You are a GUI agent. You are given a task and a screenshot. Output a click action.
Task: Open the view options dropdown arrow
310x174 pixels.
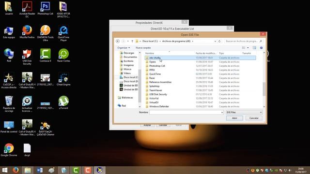tap(248, 48)
